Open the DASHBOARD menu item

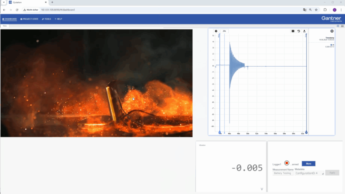tap(9, 19)
